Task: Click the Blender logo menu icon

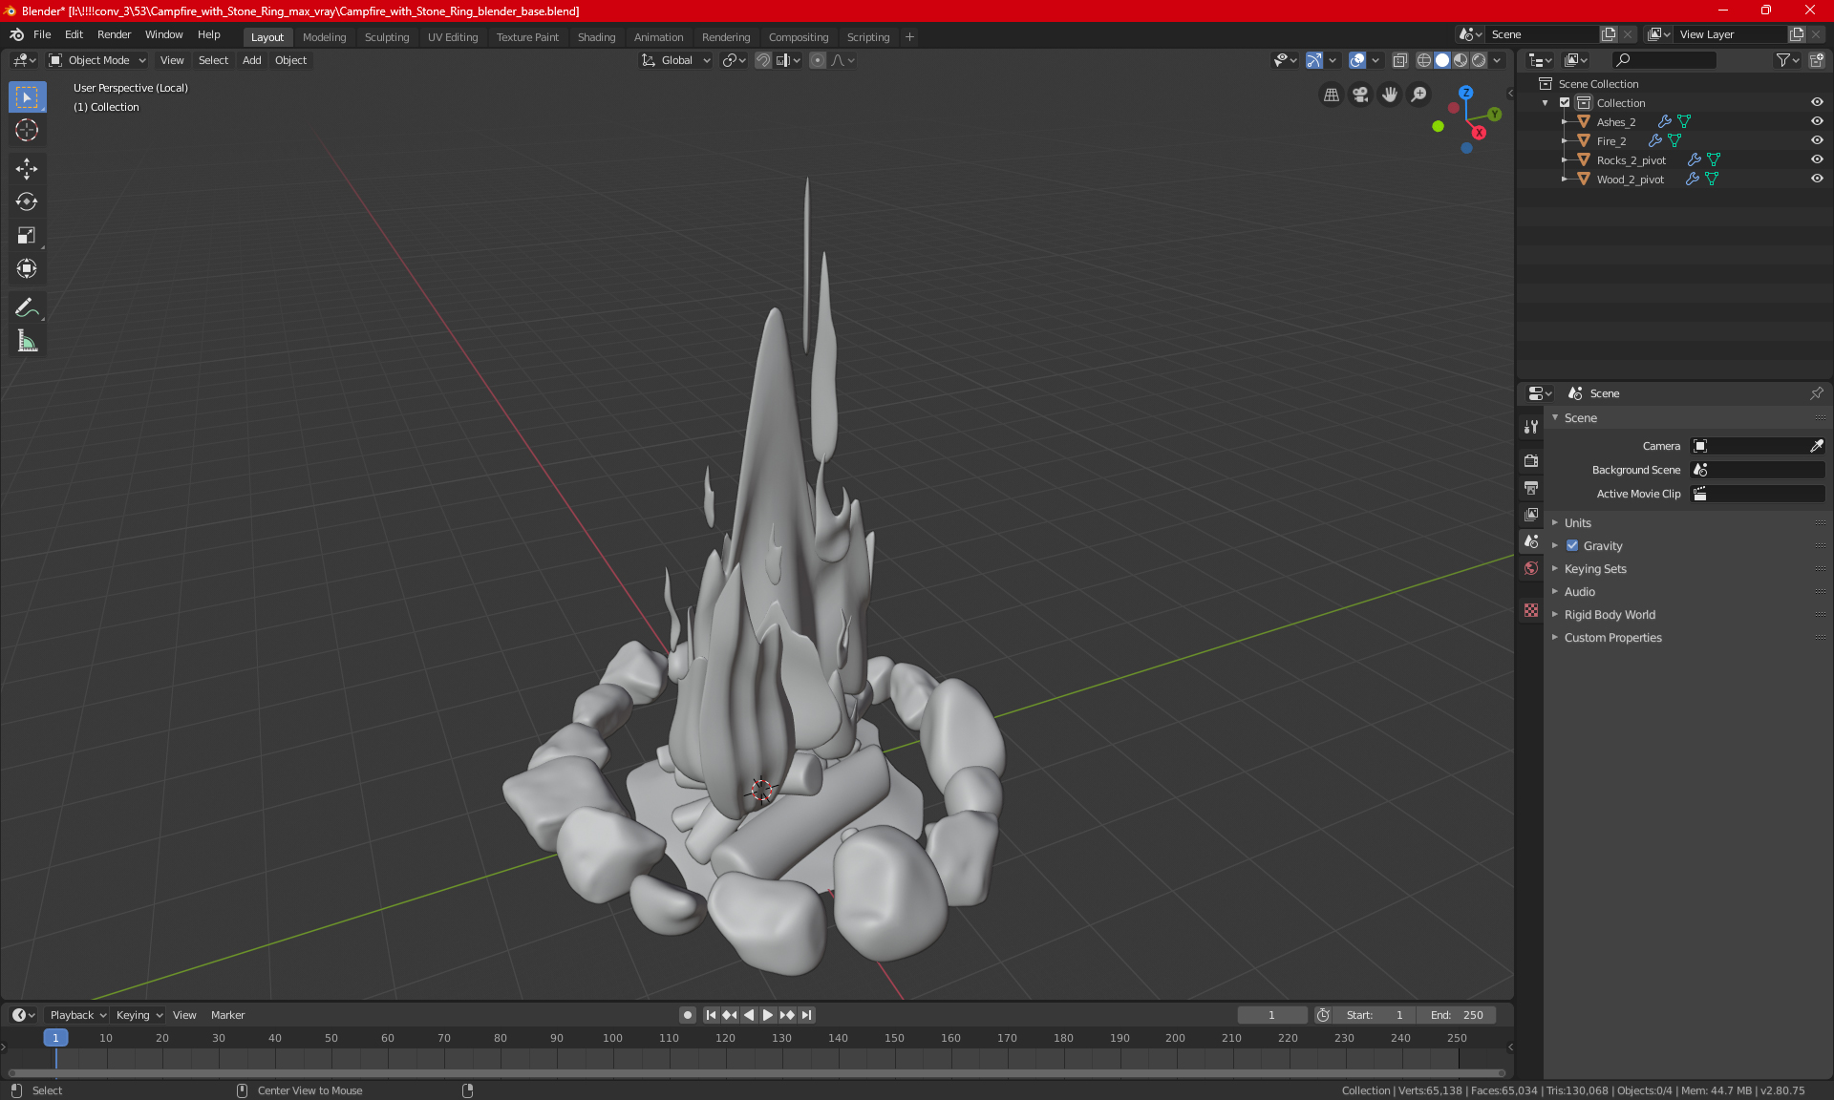Action: pyautogui.click(x=16, y=34)
